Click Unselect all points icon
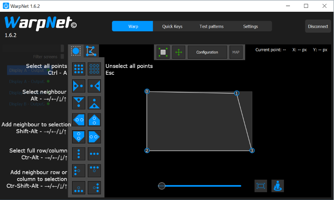 [x=95, y=69]
